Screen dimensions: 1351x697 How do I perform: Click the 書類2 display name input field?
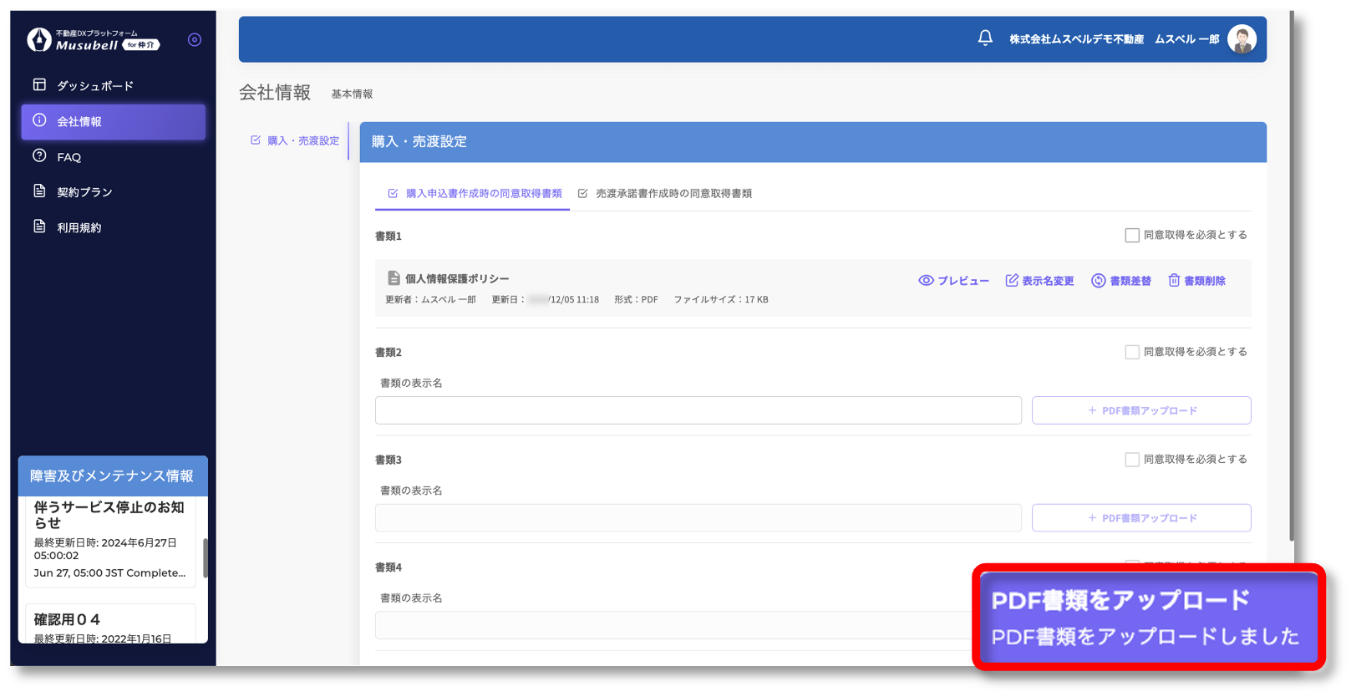pyautogui.click(x=698, y=410)
